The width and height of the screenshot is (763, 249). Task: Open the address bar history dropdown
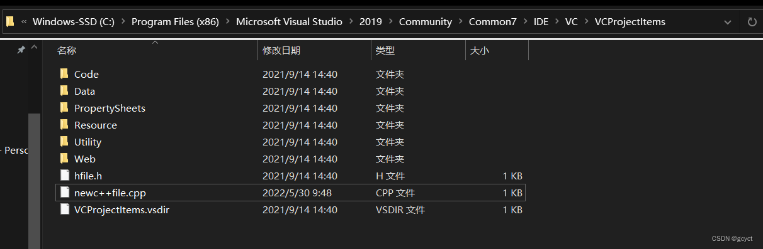[728, 22]
